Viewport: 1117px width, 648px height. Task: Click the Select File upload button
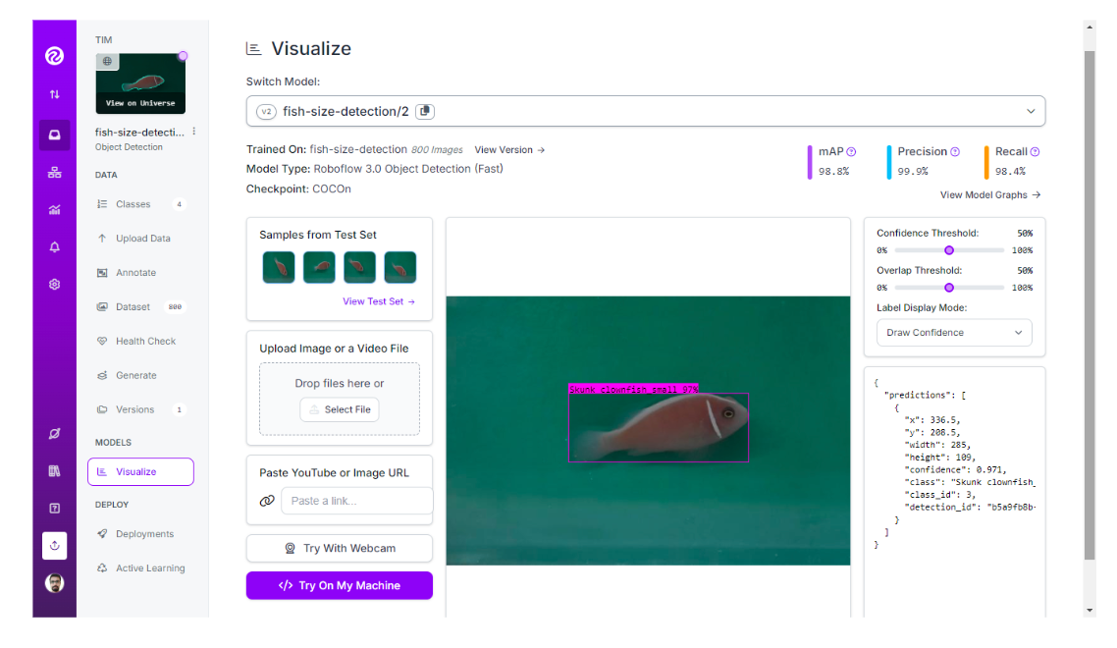pos(340,409)
